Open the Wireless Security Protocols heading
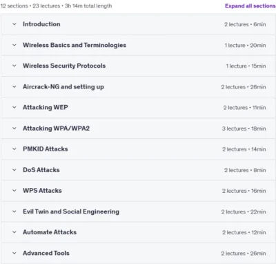The width and height of the screenshot is (276, 264). (x=64, y=66)
